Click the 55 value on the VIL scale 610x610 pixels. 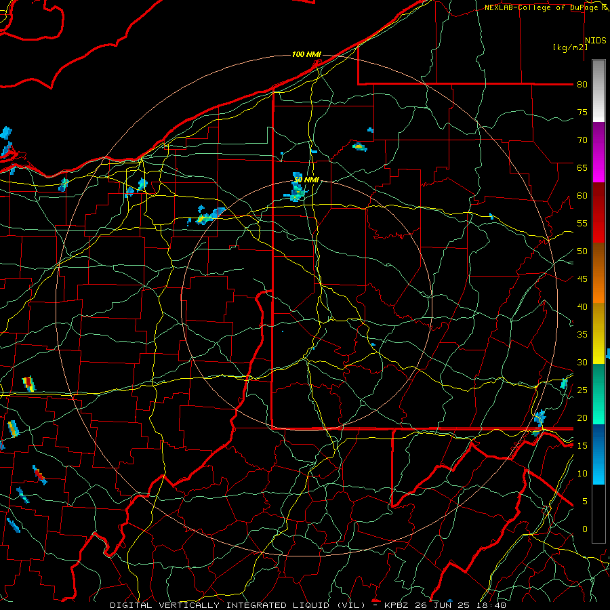(x=582, y=224)
